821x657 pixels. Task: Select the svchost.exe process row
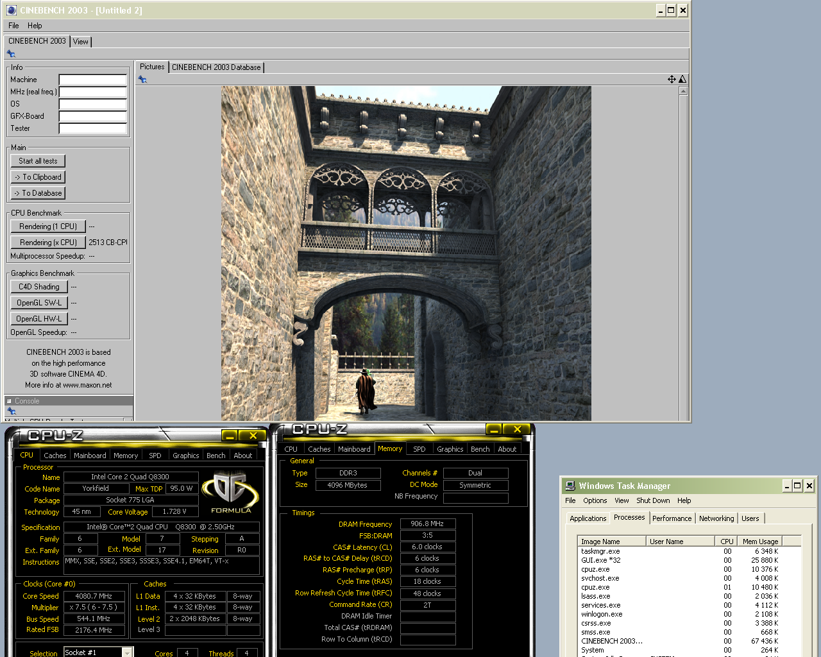pos(679,578)
